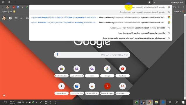Open Task View on the taskbar
Viewport: 186px width, 105px height.
pyautogui.click(x=170, y=102)
